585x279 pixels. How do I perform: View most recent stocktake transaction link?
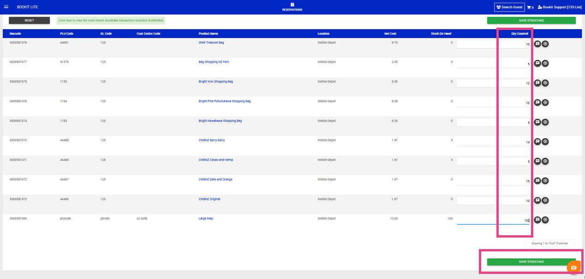point(111,20)
